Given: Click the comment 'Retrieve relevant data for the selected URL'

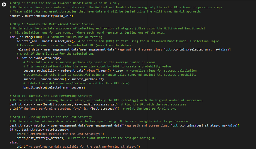Looking at the screenshot, I should tap(75, 46).
